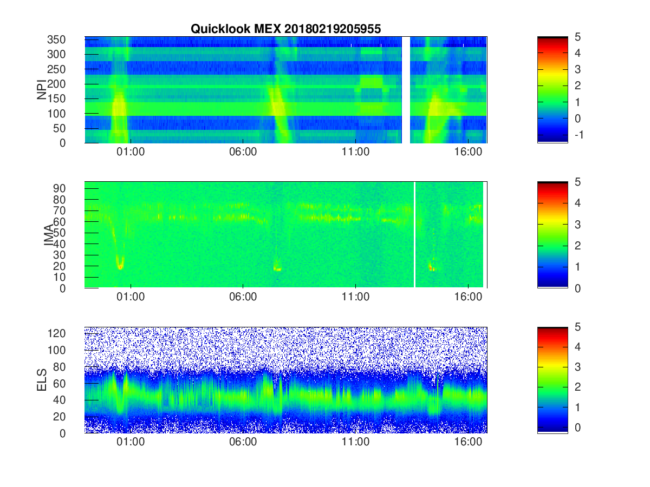Screen dimensions: 650x487
Task: Click inside the NPI spectrogram plot
Action: 285,90
